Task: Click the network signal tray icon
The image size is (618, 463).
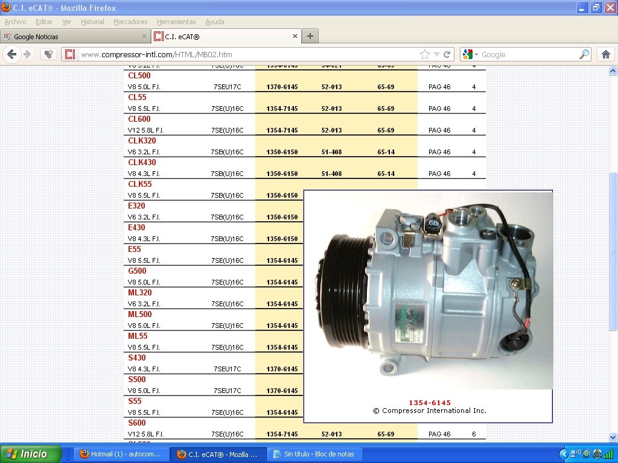Action: (x=610, y=454)
